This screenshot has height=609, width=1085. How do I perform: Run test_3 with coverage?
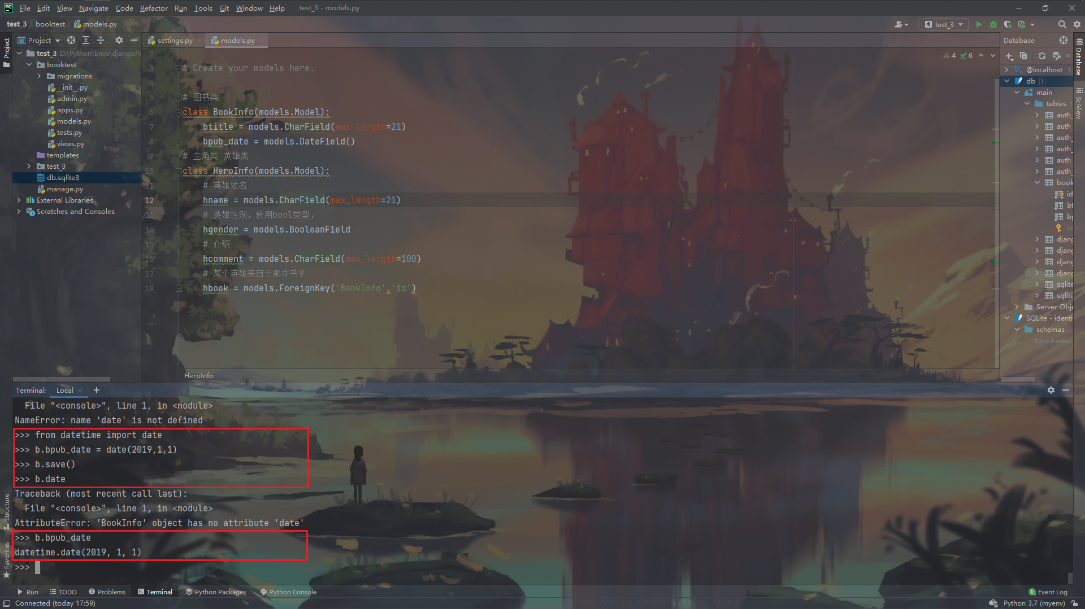pyautogui.click(x=1007, y=24)
